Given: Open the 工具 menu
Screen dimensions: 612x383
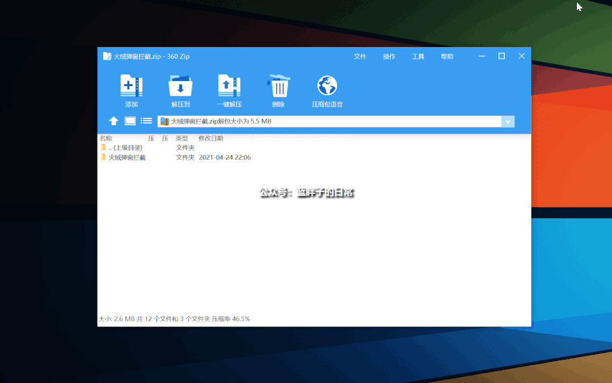Looking at the screenshot, I should tap(418, 57).
